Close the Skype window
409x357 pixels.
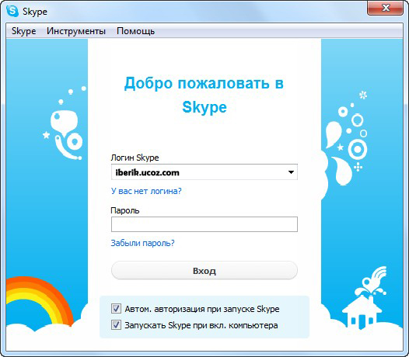click(385, 8)
